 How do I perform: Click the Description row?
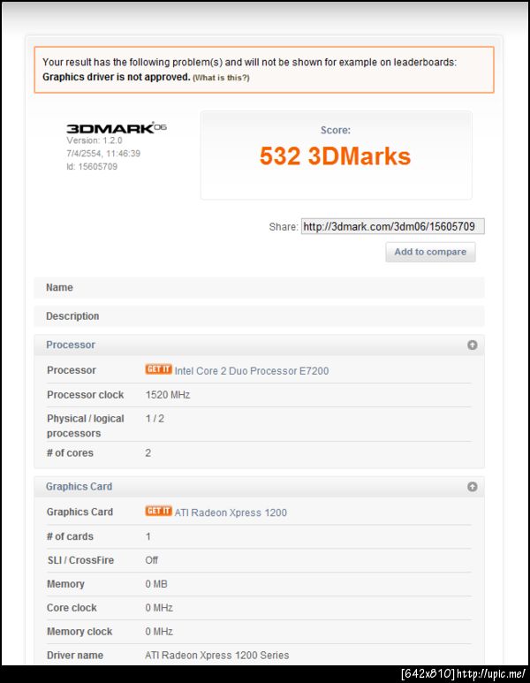pyautogui.click(x=259, y=316)
